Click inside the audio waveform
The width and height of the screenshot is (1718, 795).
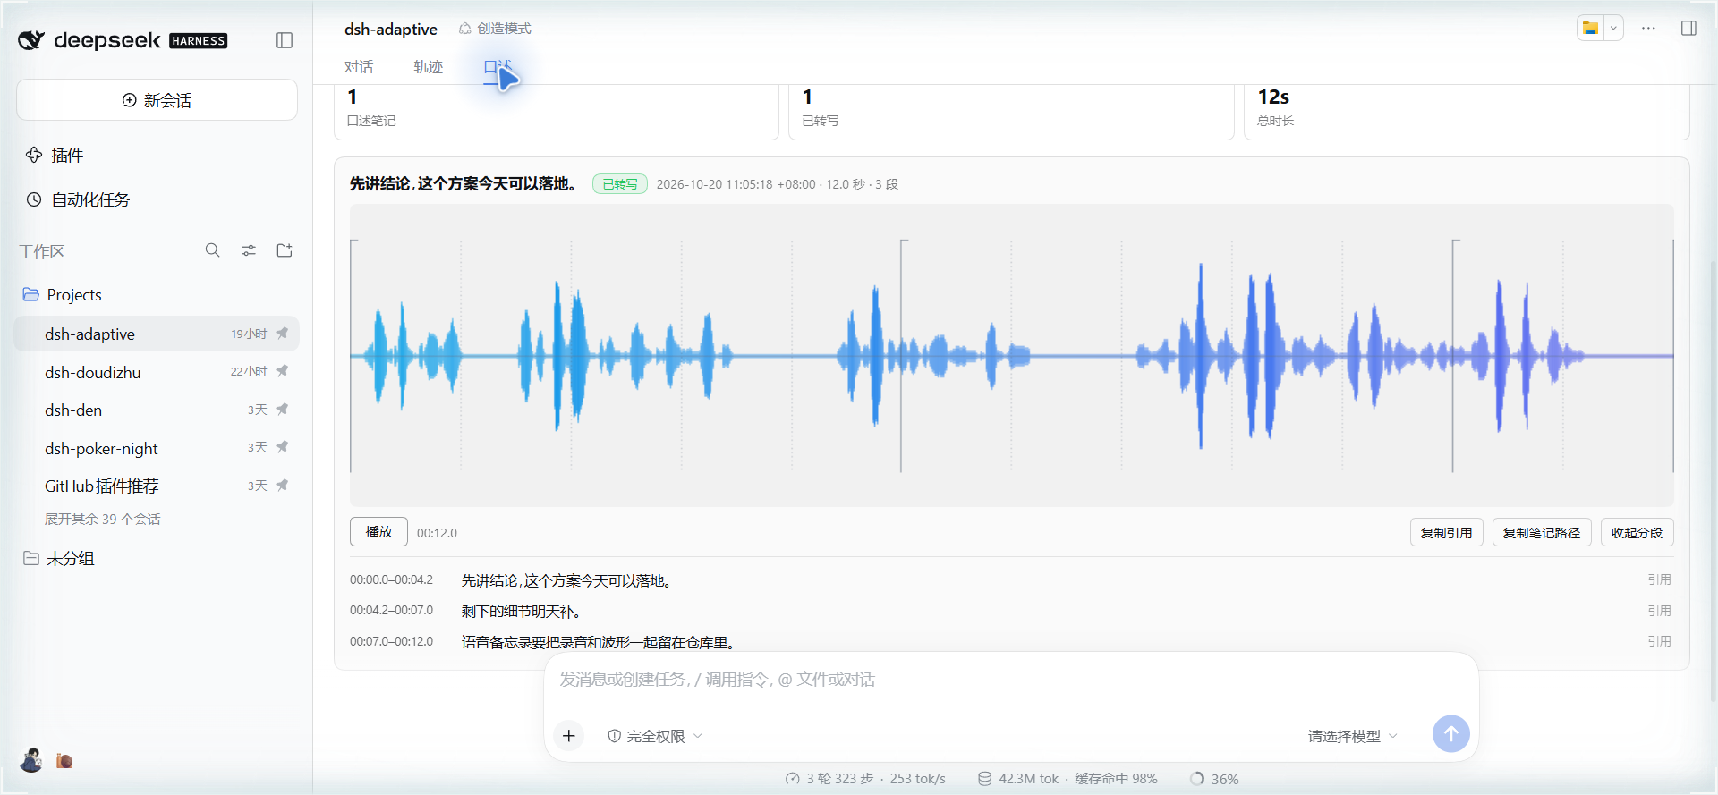(1011, 355)
